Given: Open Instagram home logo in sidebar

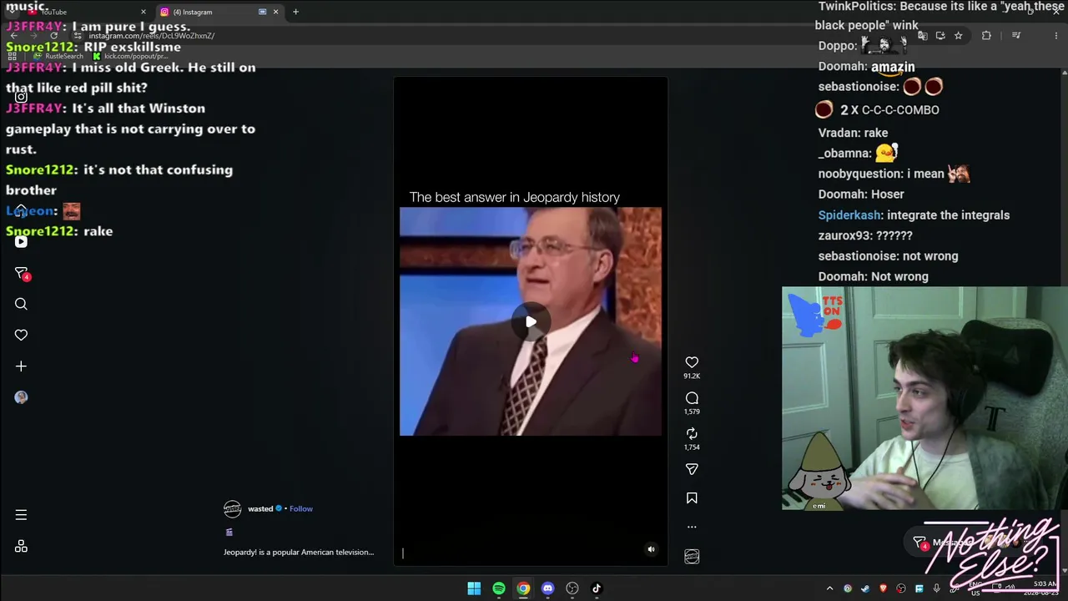Looking at the screenshot, I should coord(21,97).
